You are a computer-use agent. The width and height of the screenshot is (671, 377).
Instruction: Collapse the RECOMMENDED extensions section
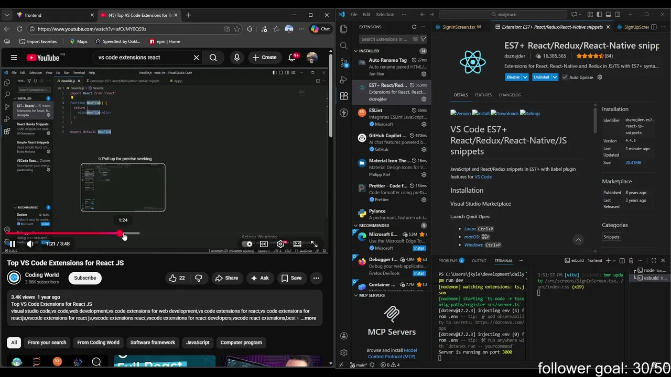pos(355,225)
